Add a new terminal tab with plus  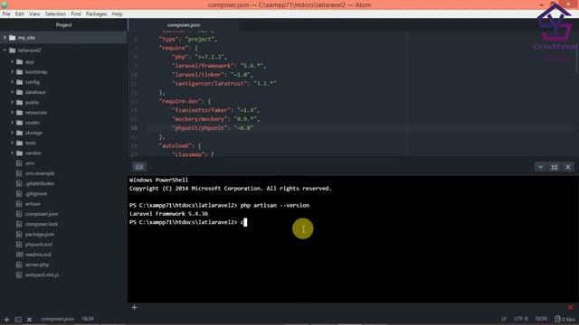point(135,307)
